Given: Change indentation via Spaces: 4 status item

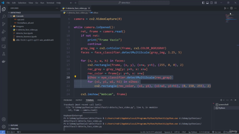Looking at the screenshot, I should [168, 132].
